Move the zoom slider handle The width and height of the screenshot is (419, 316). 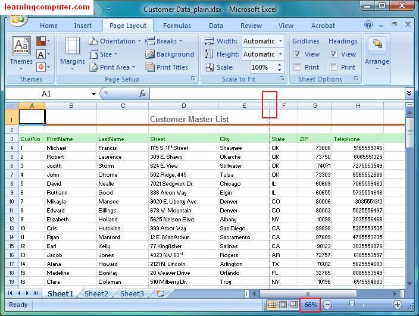tap(352, 304)
